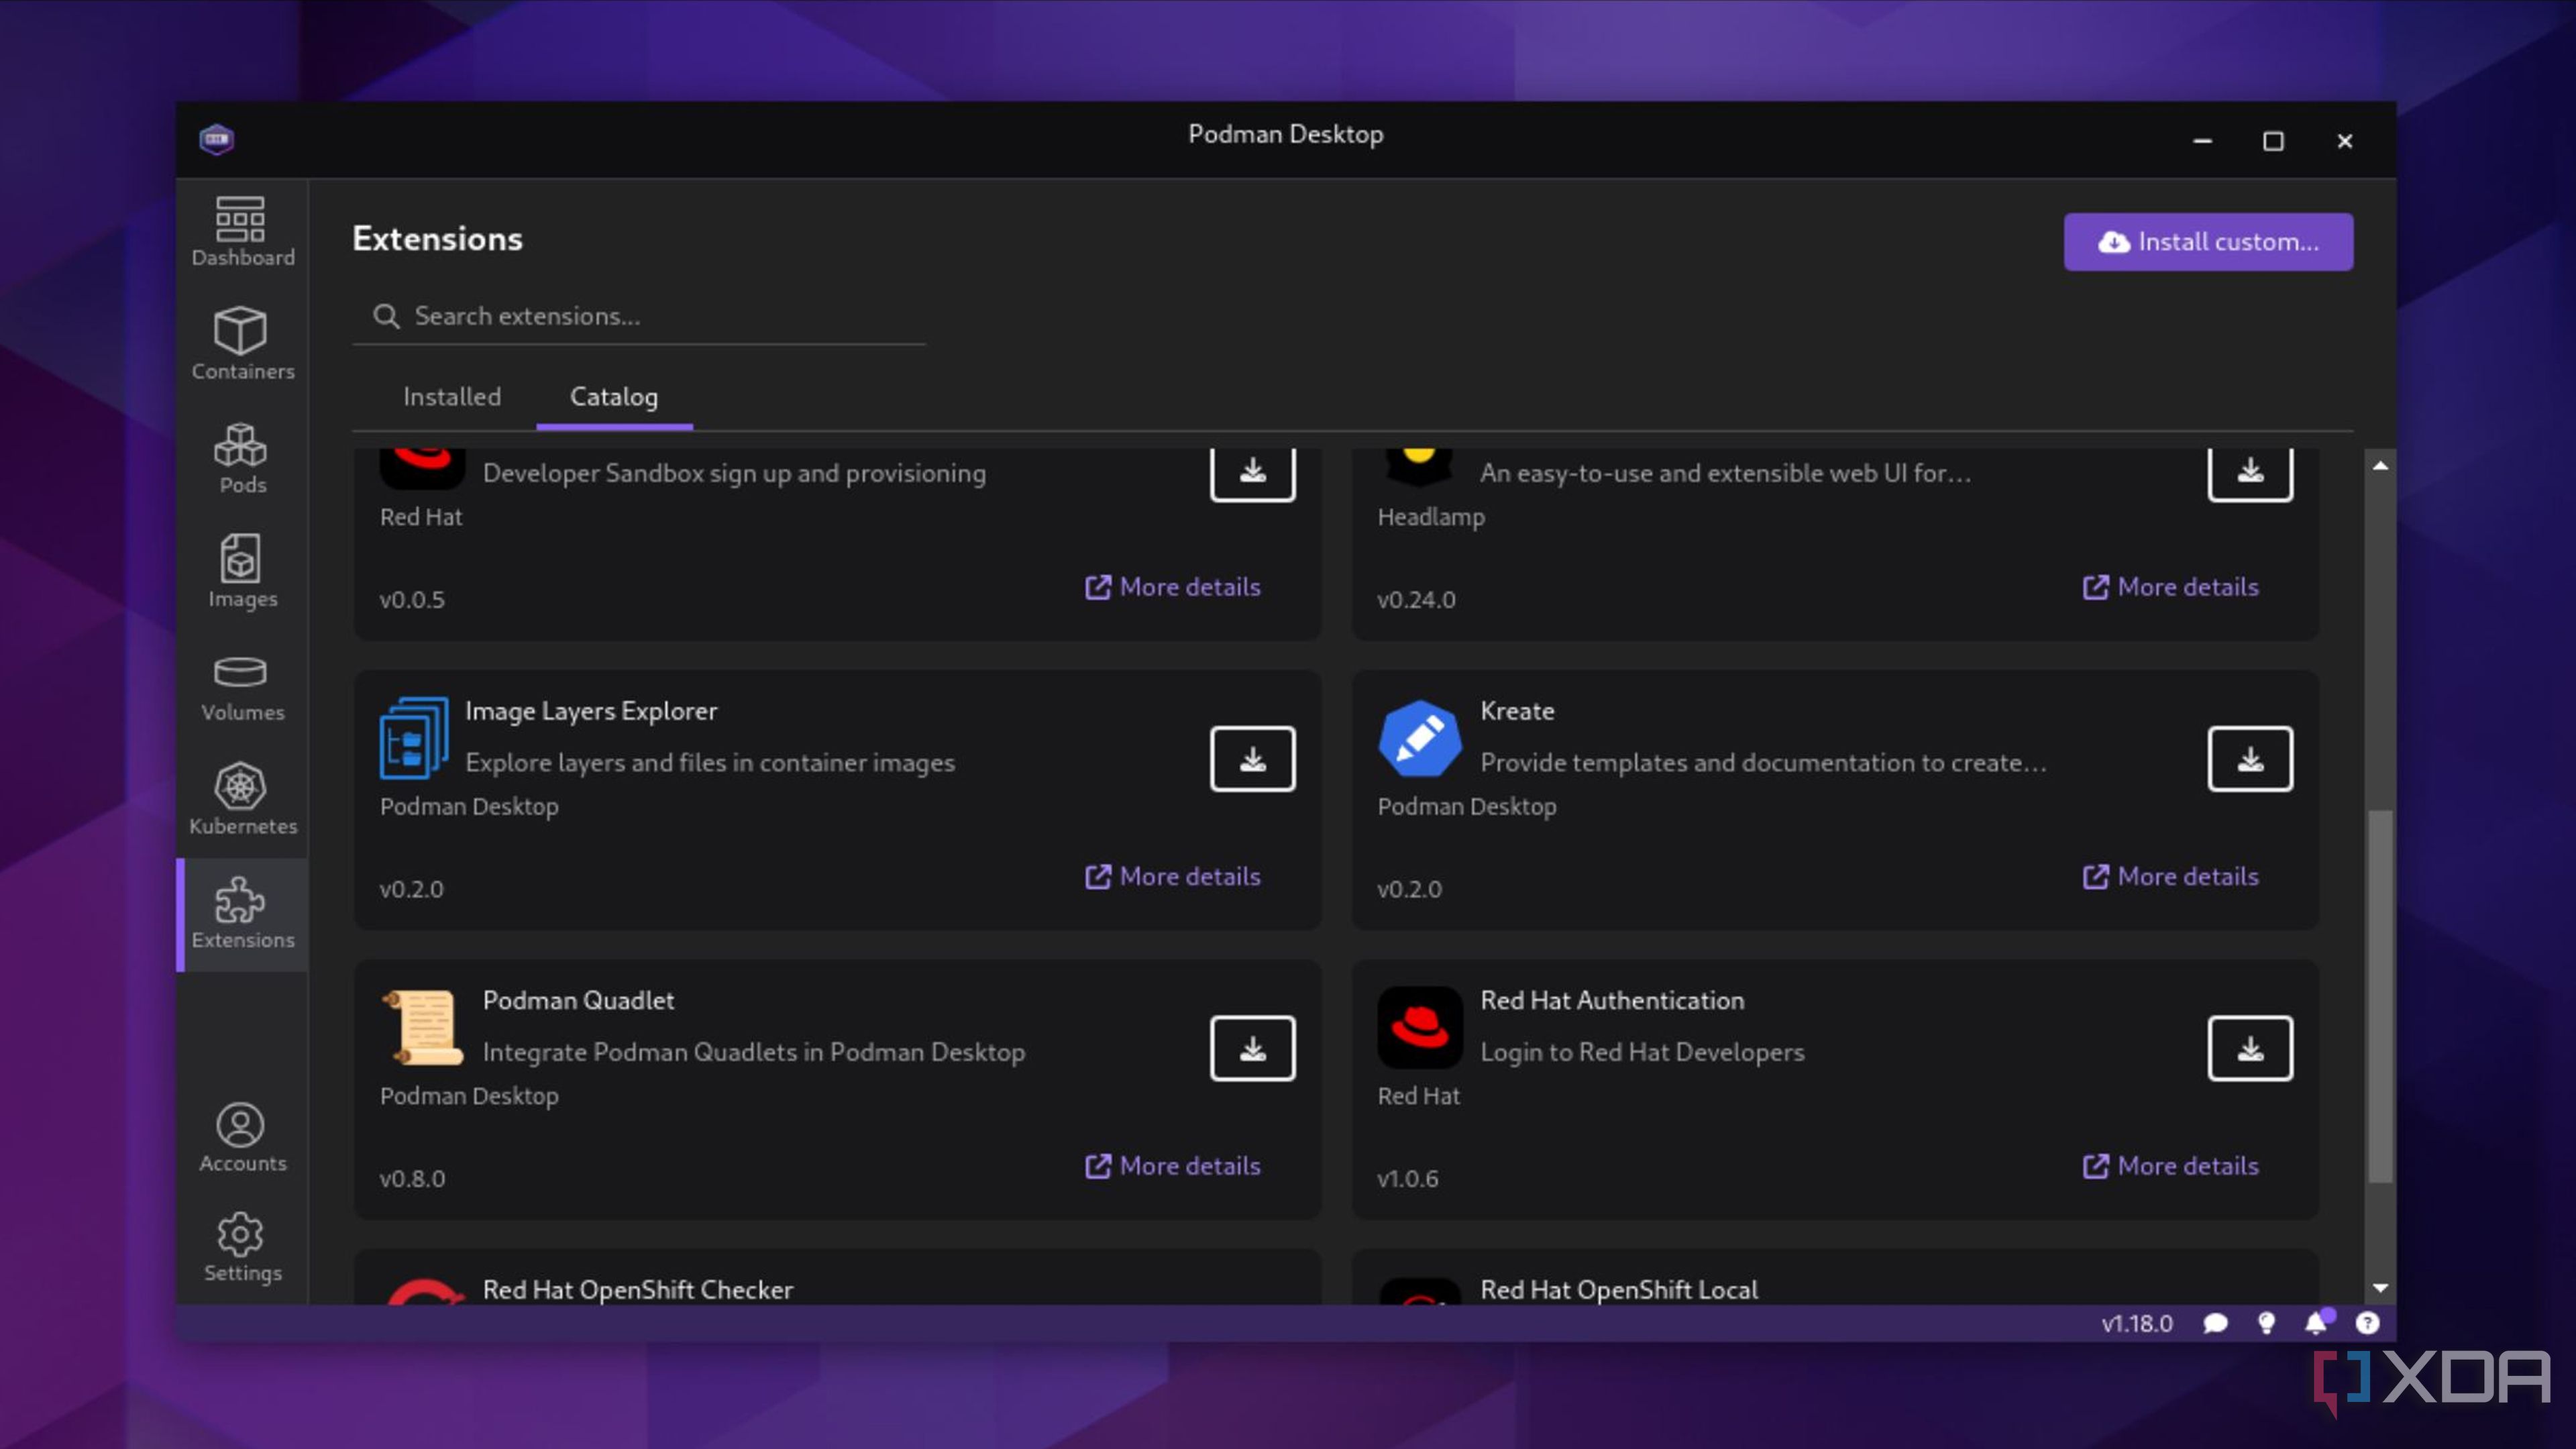Open the feedback chat icon in status bar
Screen dimensions: 2576x1449
[2215, 1323]
